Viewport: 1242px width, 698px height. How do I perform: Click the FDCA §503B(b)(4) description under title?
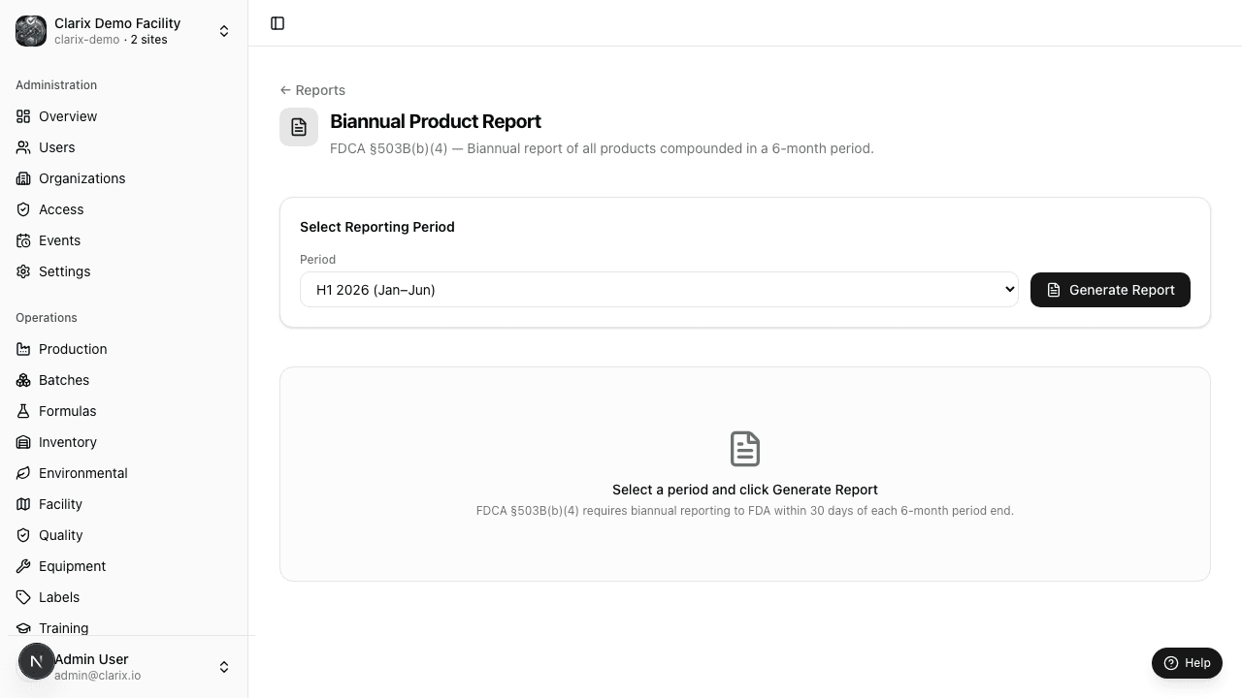point(602,148)
